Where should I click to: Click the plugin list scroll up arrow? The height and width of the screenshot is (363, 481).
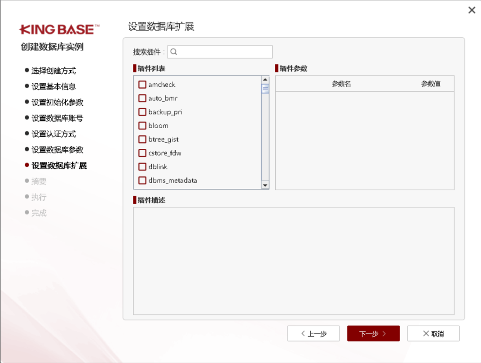pos(265,80)
